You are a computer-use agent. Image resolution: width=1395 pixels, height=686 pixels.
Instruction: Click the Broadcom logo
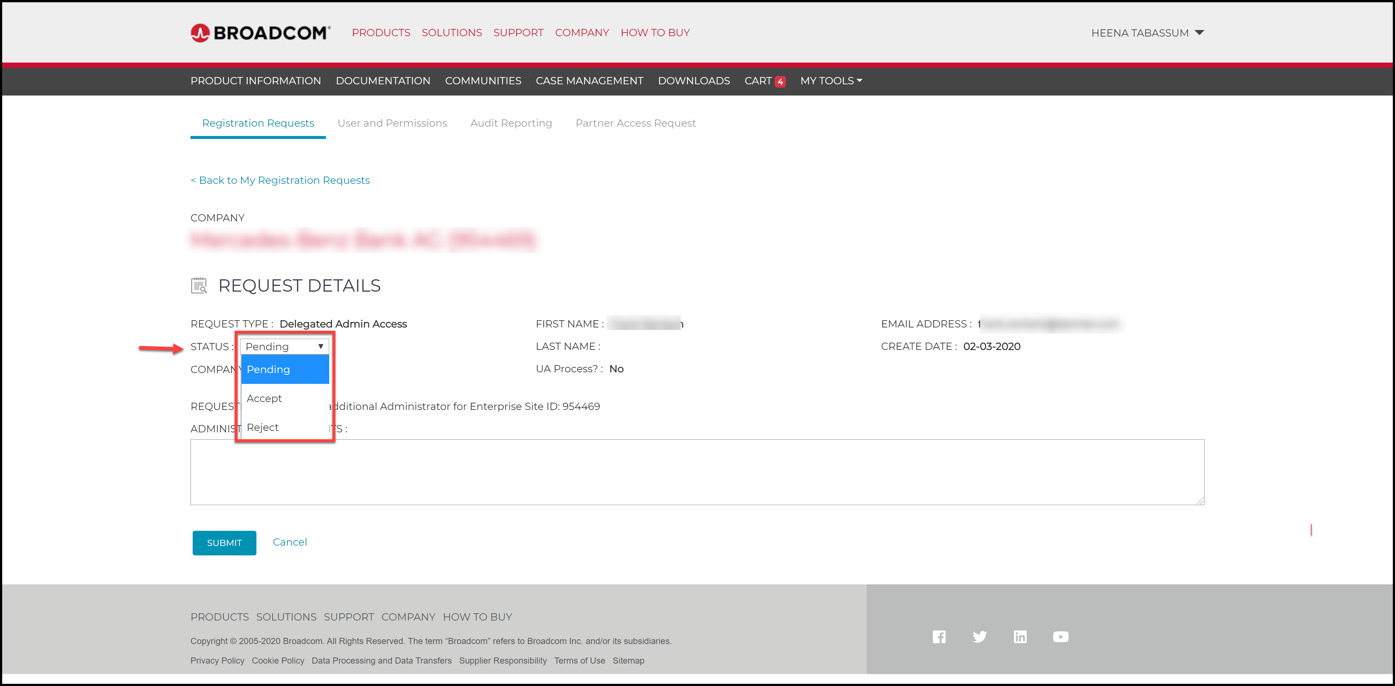(x=260, y=33)
